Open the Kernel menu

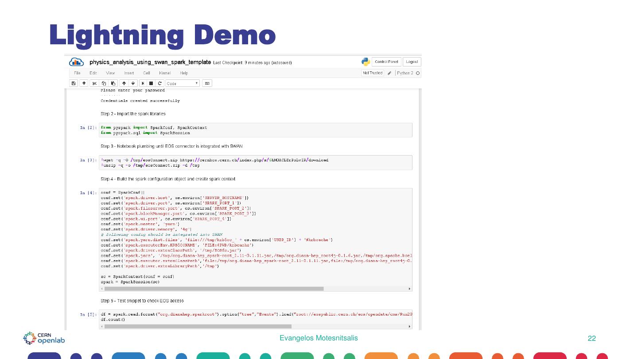165,73
